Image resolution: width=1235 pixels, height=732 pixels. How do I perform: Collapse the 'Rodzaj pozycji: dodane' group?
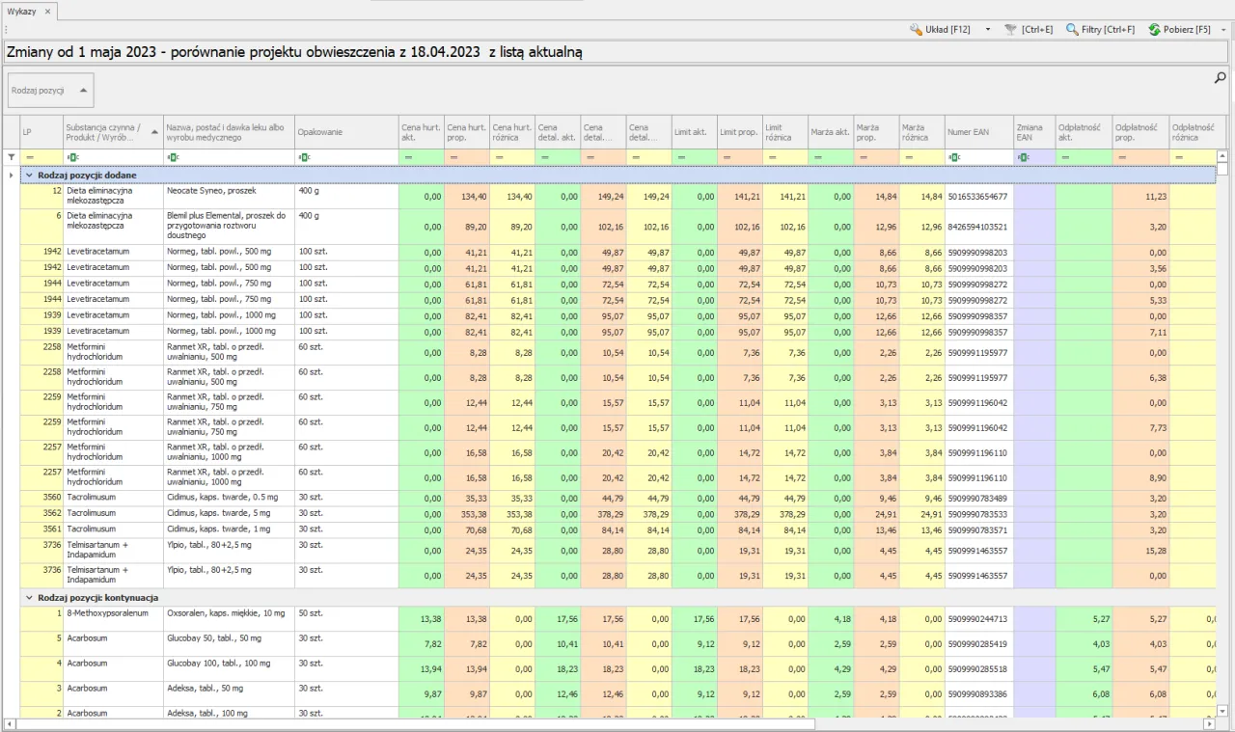[x=29, y=176]
